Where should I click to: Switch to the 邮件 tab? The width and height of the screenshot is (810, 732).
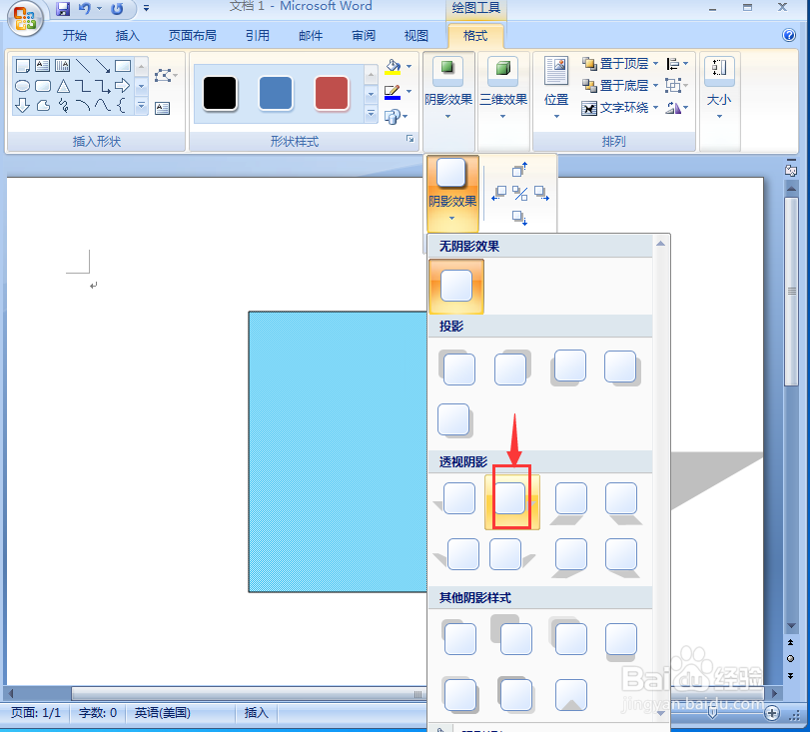click(311, 35)
